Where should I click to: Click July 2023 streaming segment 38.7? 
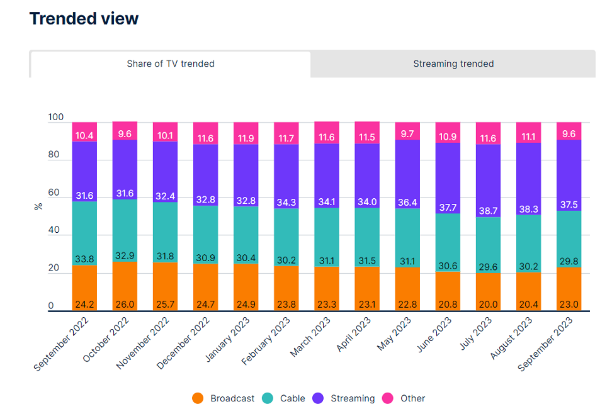click(x=488, y=181)
